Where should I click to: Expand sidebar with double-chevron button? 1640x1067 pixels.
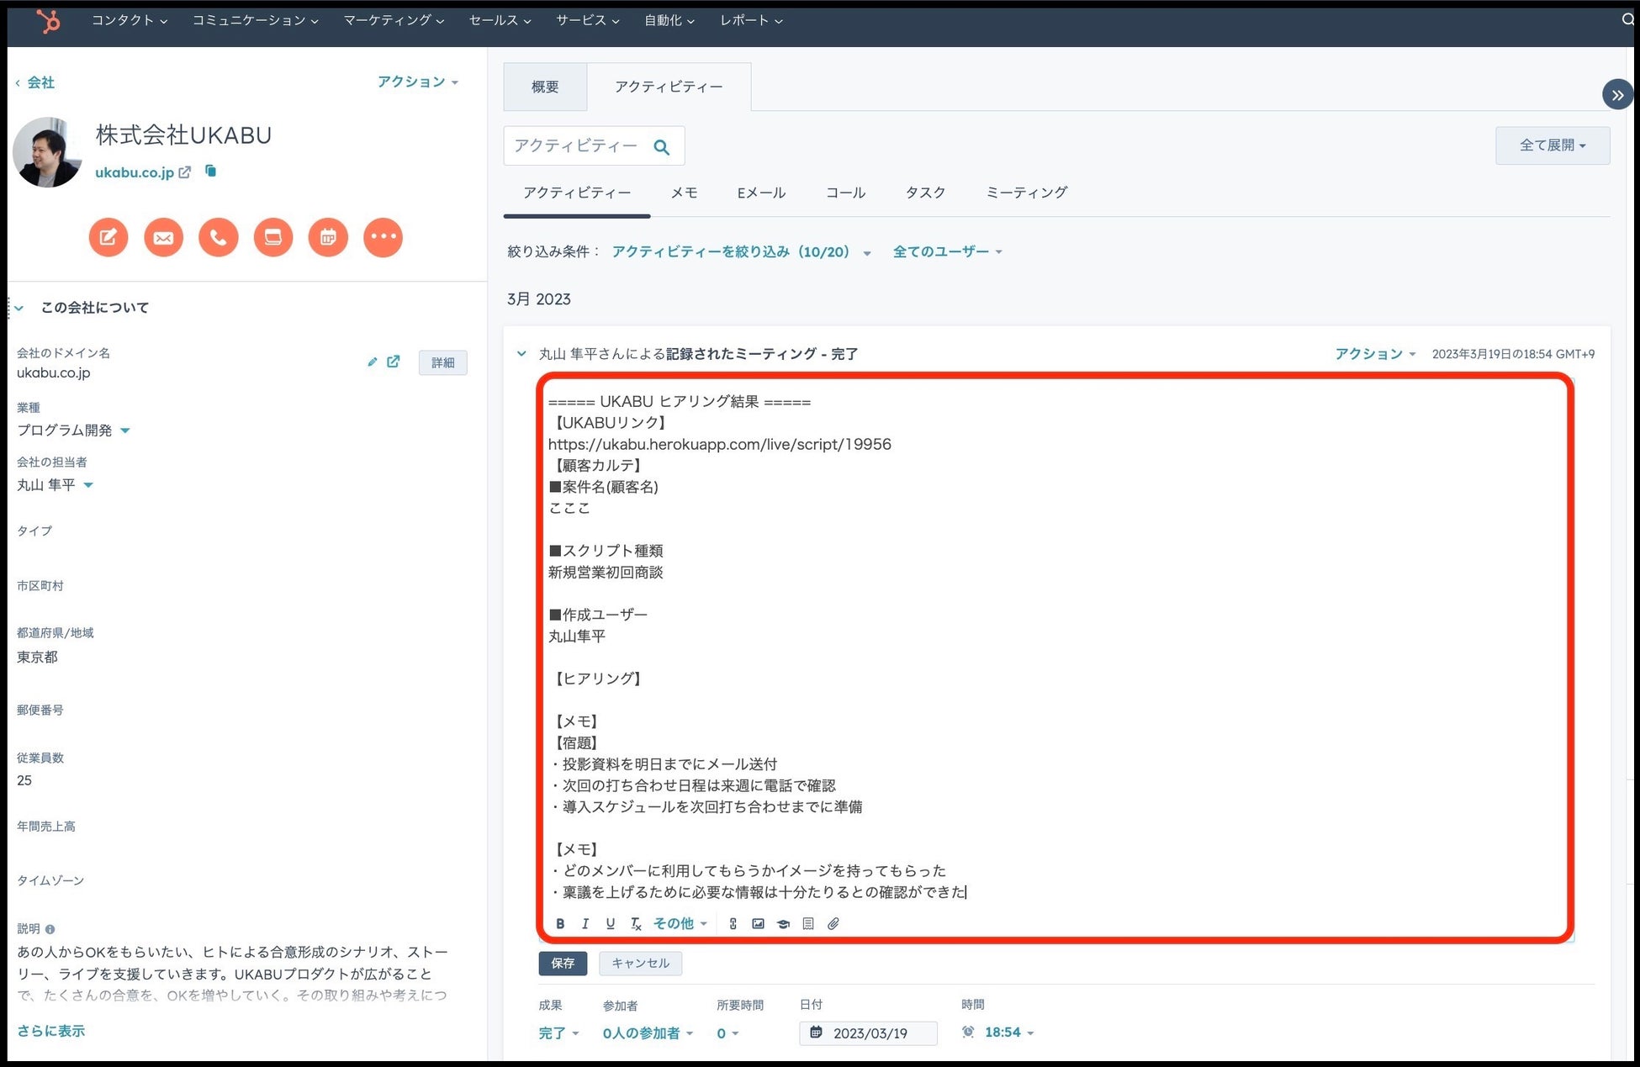[x=1616, y=95]
